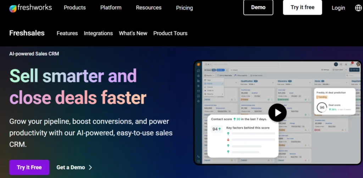Click the orange Freshsales icon in the preview sidebar

199,64
